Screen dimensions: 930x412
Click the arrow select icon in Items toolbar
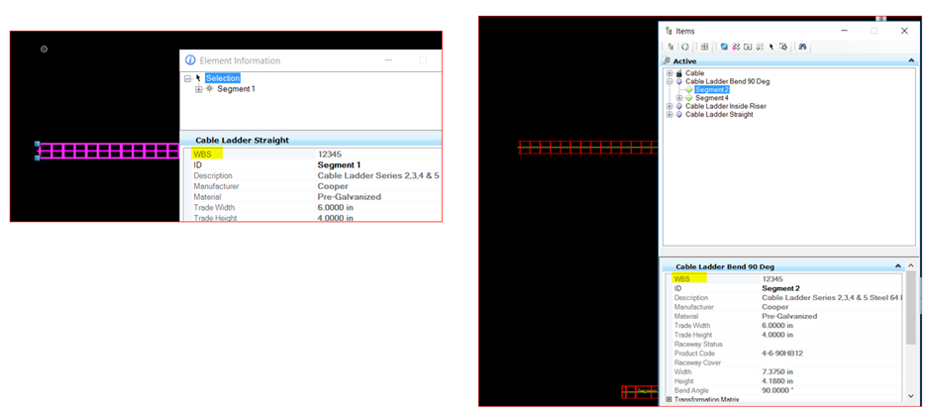coord(772,47)
